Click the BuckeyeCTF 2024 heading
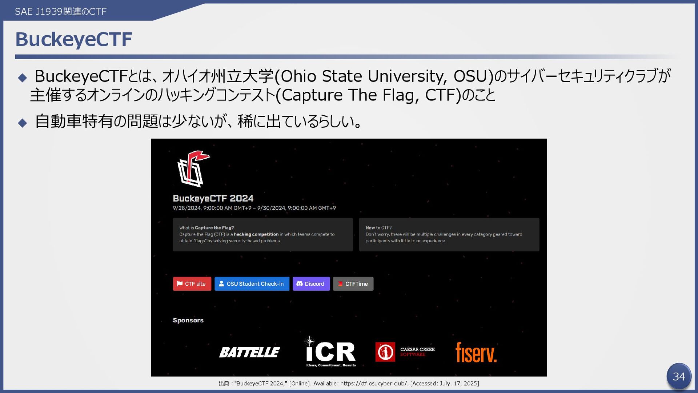The image size is (698, 393). pyautogui.click(x=213, y=198)
